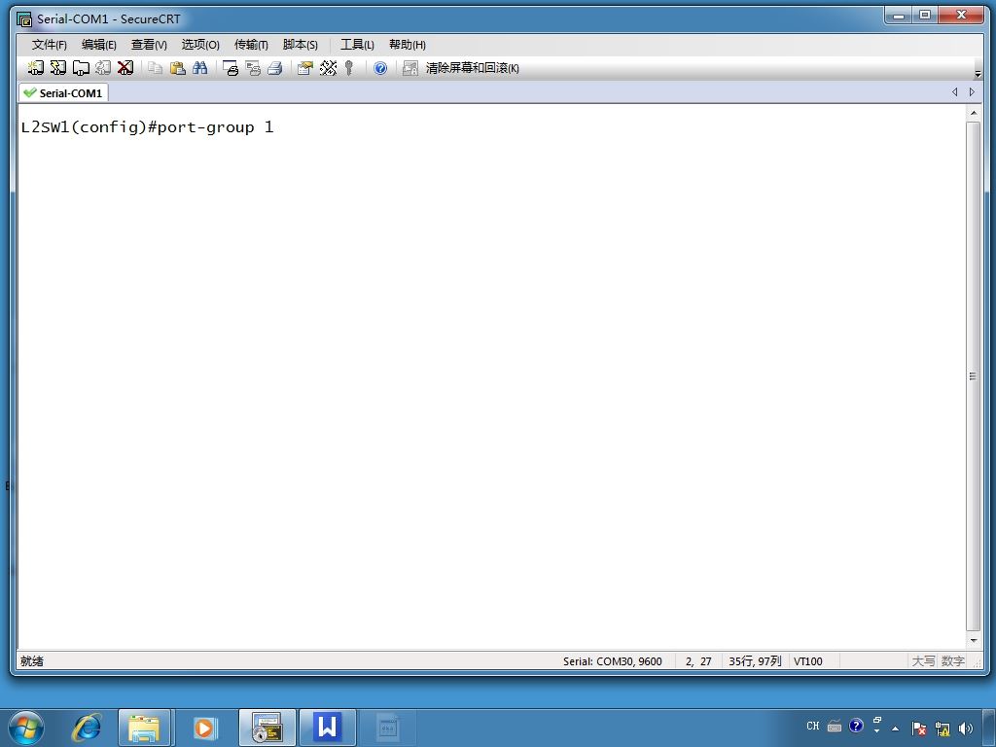The height and width of the screenshot is (747, 996).
Task: Click the button bar icon before 清除屏幕和回滚
Action: [x=410, y=68]
